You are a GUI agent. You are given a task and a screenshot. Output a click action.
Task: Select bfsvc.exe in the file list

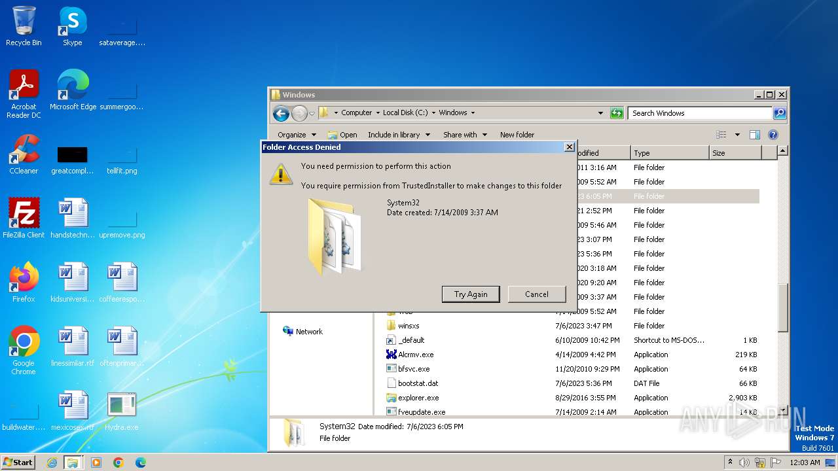tap(408, 369)
